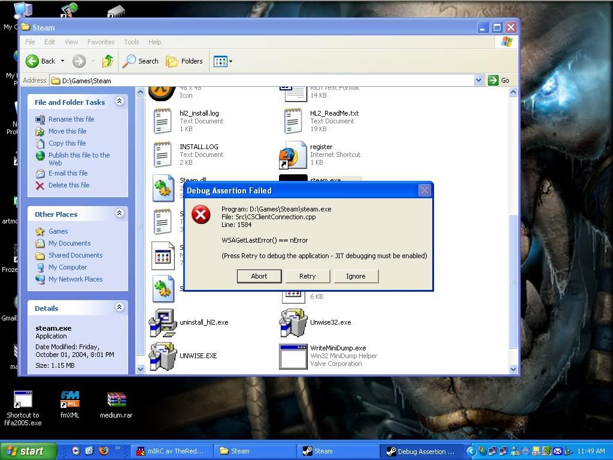Click Retry to debug the application
The height and width of the screenshot is (460, 613).
coord(307,276)
